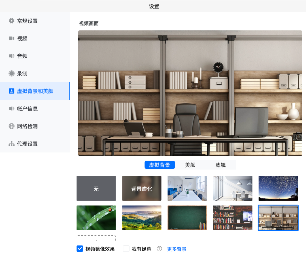Click the 设置 window title
The height and width of the screenshot is (256, 306).
coord(154,6)
